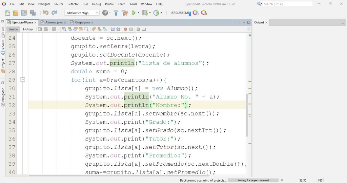Viewport: 347px width, 183px height.
Task: Click the Open Project toolbar icon
Action: pyautogui.click(x=24, y=13)
